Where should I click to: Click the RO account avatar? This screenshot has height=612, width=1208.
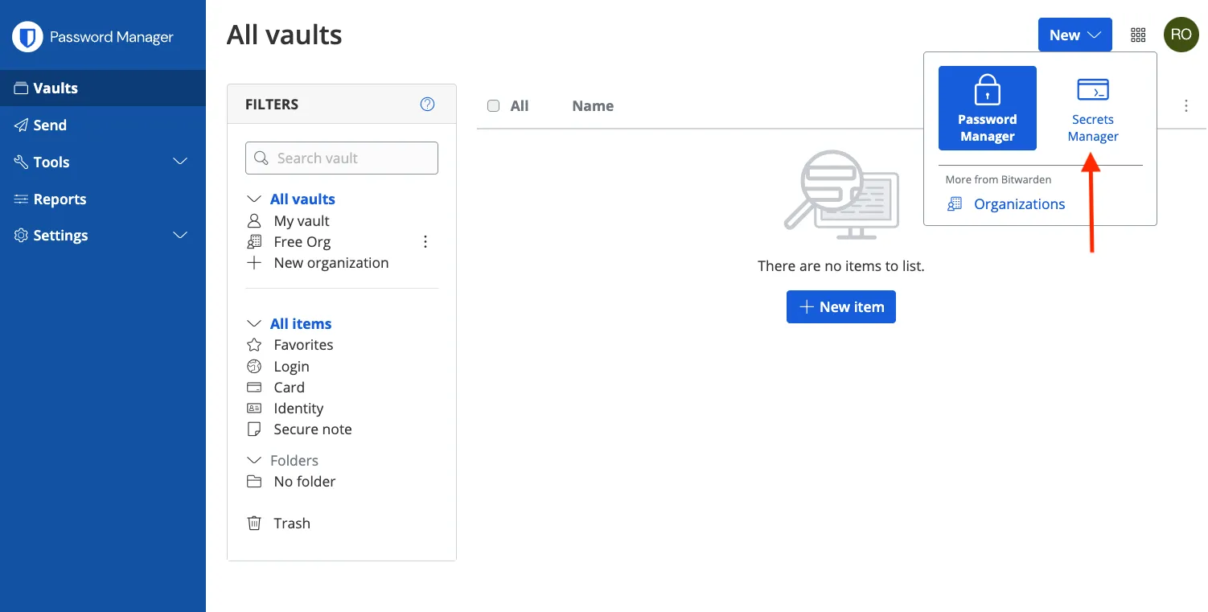pos(1181,35)
